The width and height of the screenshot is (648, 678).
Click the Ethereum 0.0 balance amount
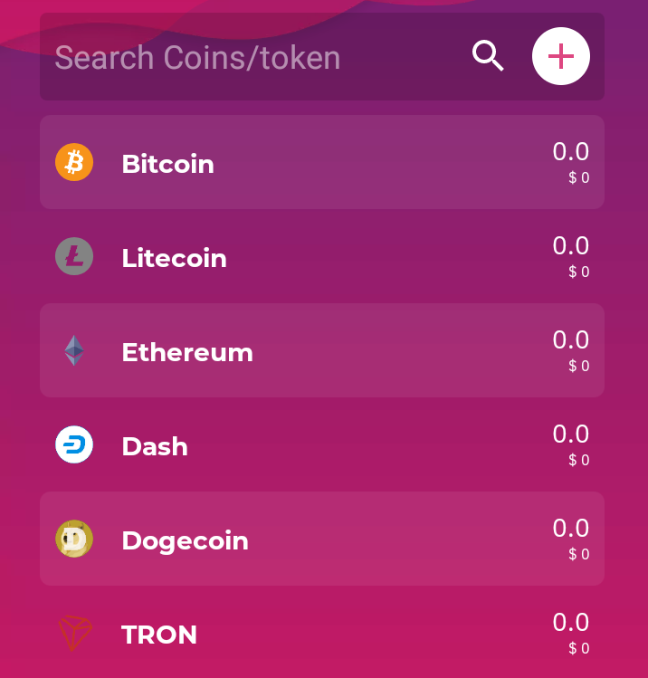click(571, 339)
